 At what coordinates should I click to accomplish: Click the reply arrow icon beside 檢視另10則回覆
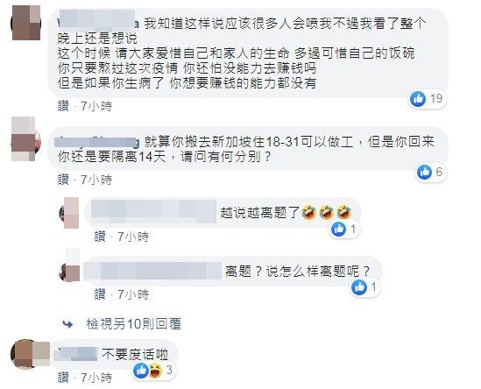tap(67, 324)
